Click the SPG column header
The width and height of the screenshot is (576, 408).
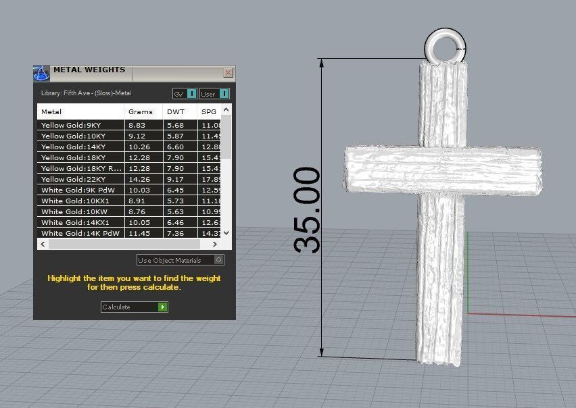tap(209, 111)
